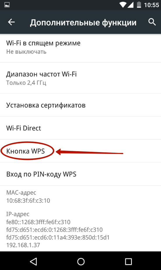
Task: Tap the battery status icon
Action: (139, 5)
